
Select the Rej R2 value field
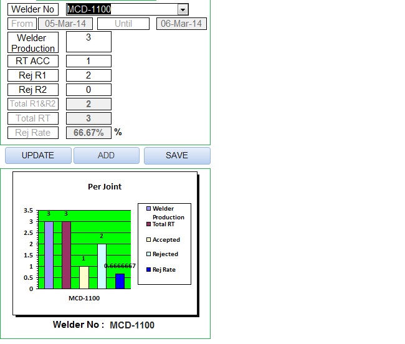click(x=88, y=90)
